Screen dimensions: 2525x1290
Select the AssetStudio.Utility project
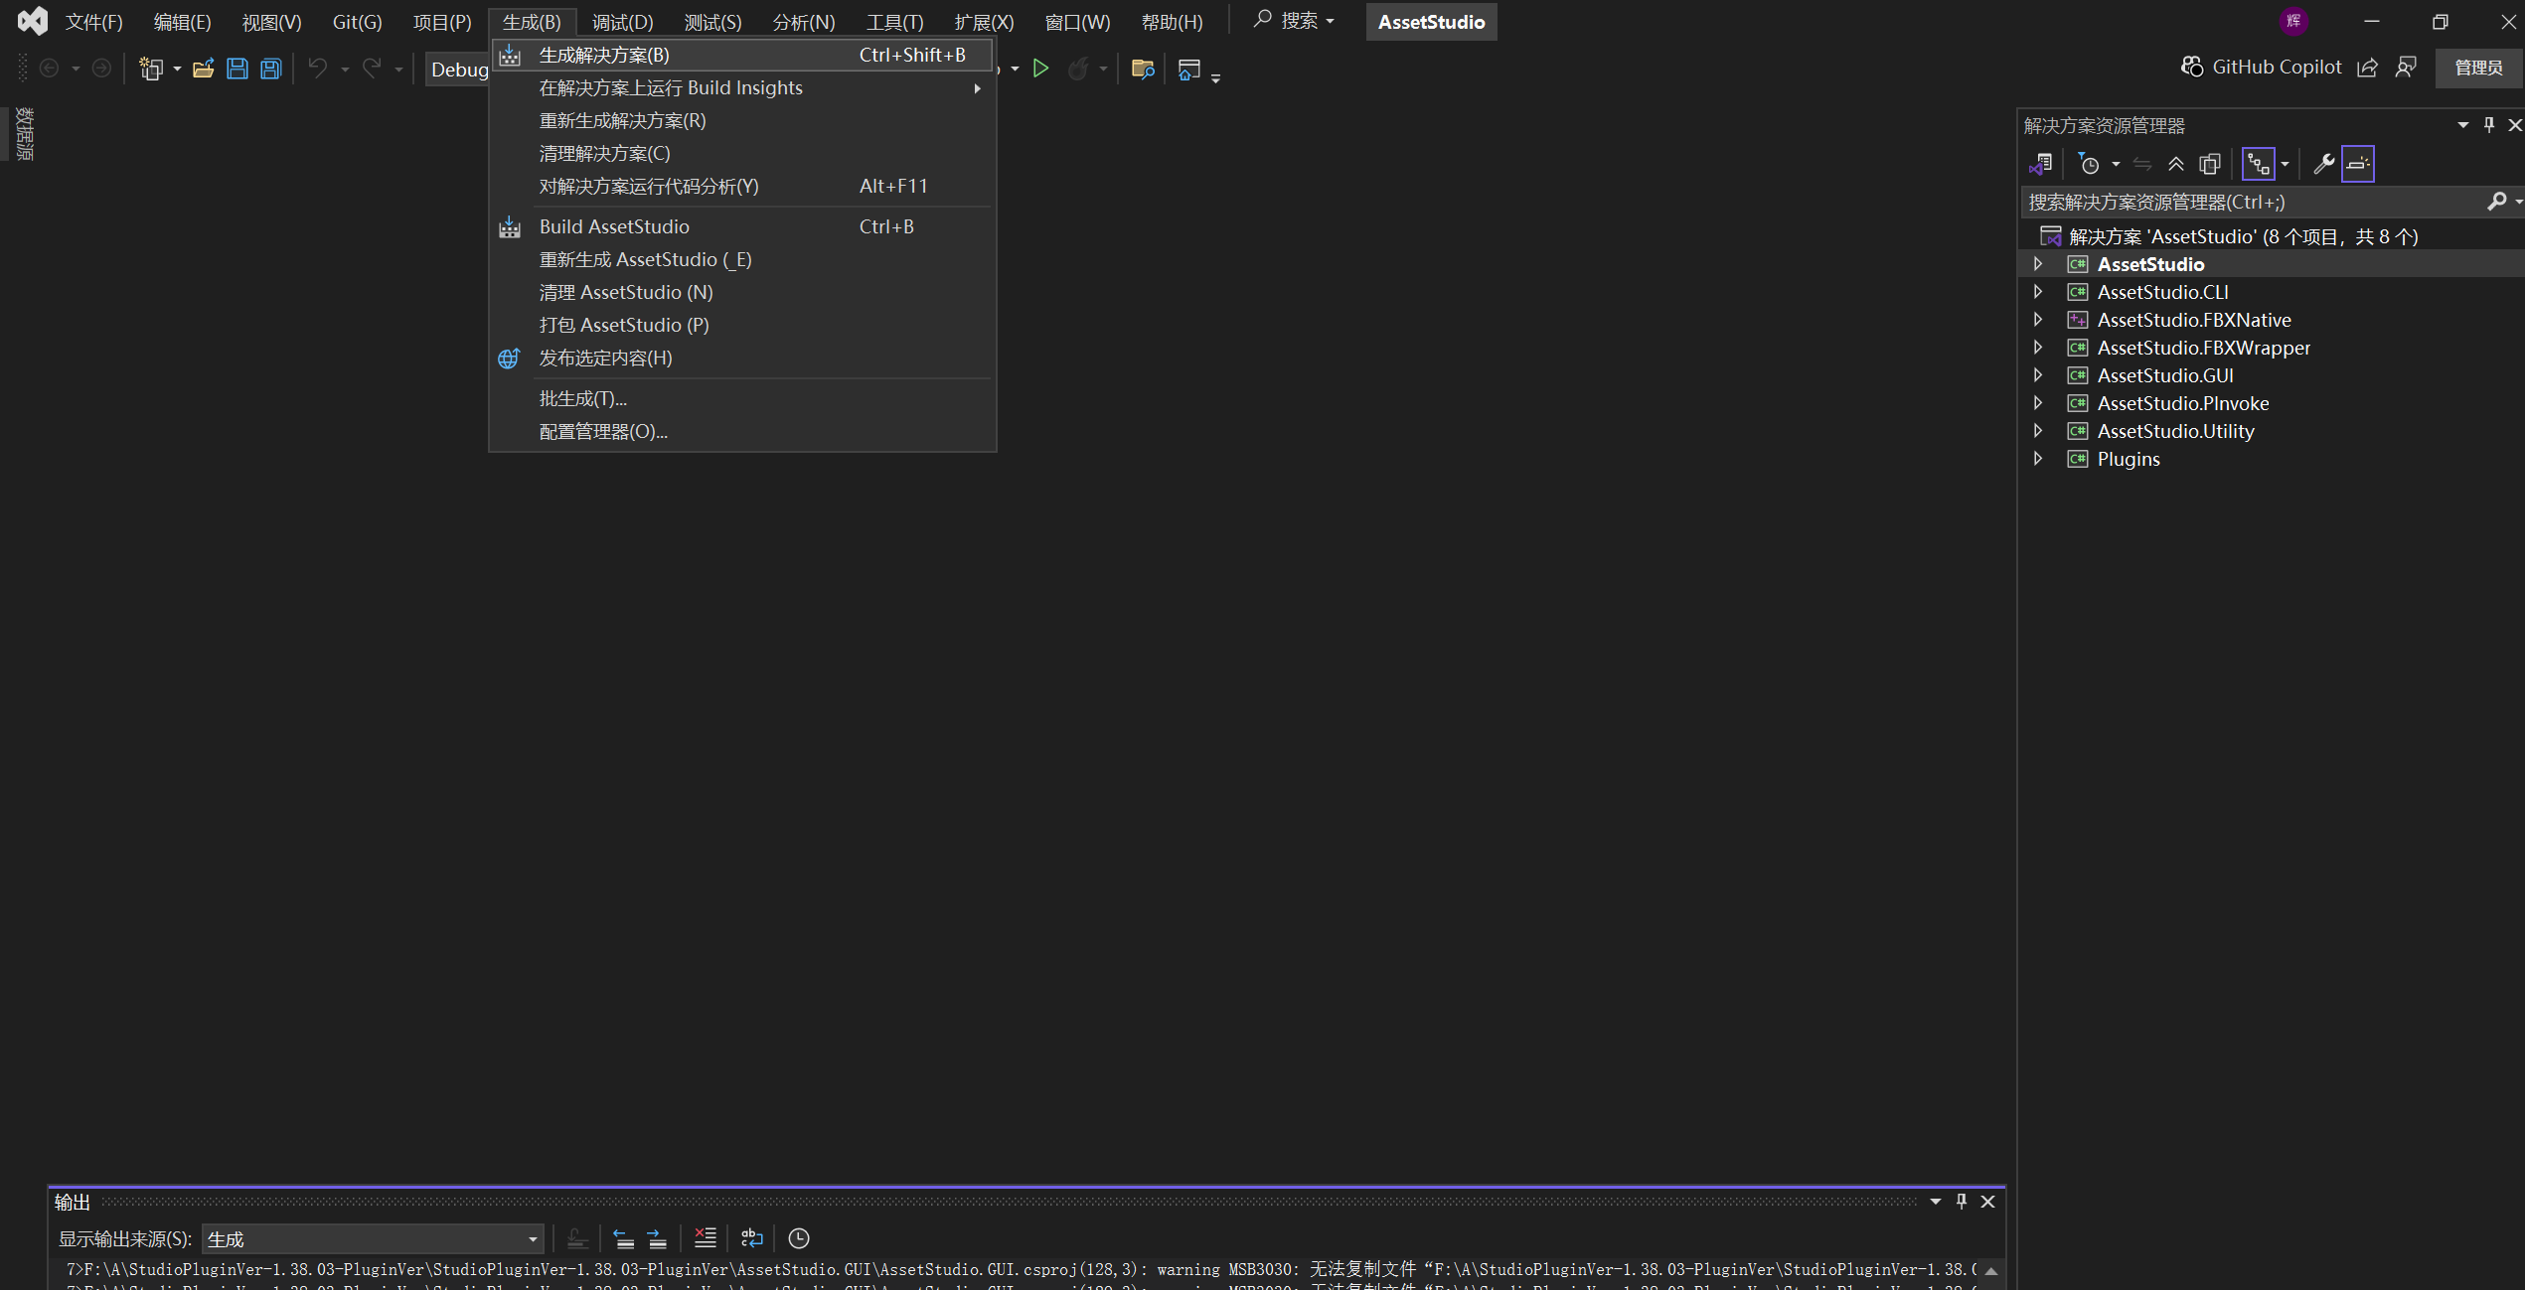pos(2175,431)
